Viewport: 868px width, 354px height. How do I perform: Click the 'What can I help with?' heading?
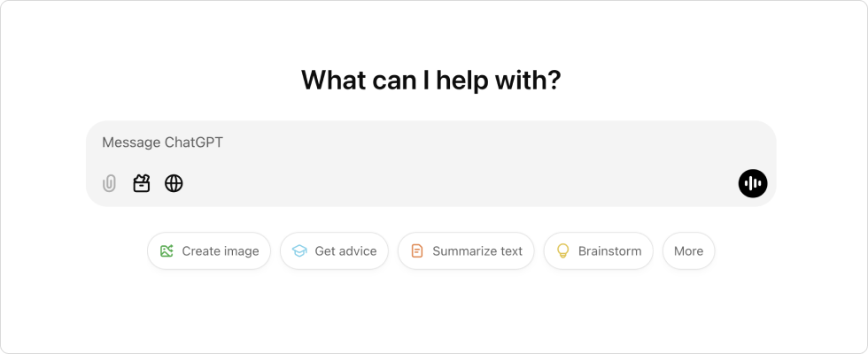(x=431, y=80)
